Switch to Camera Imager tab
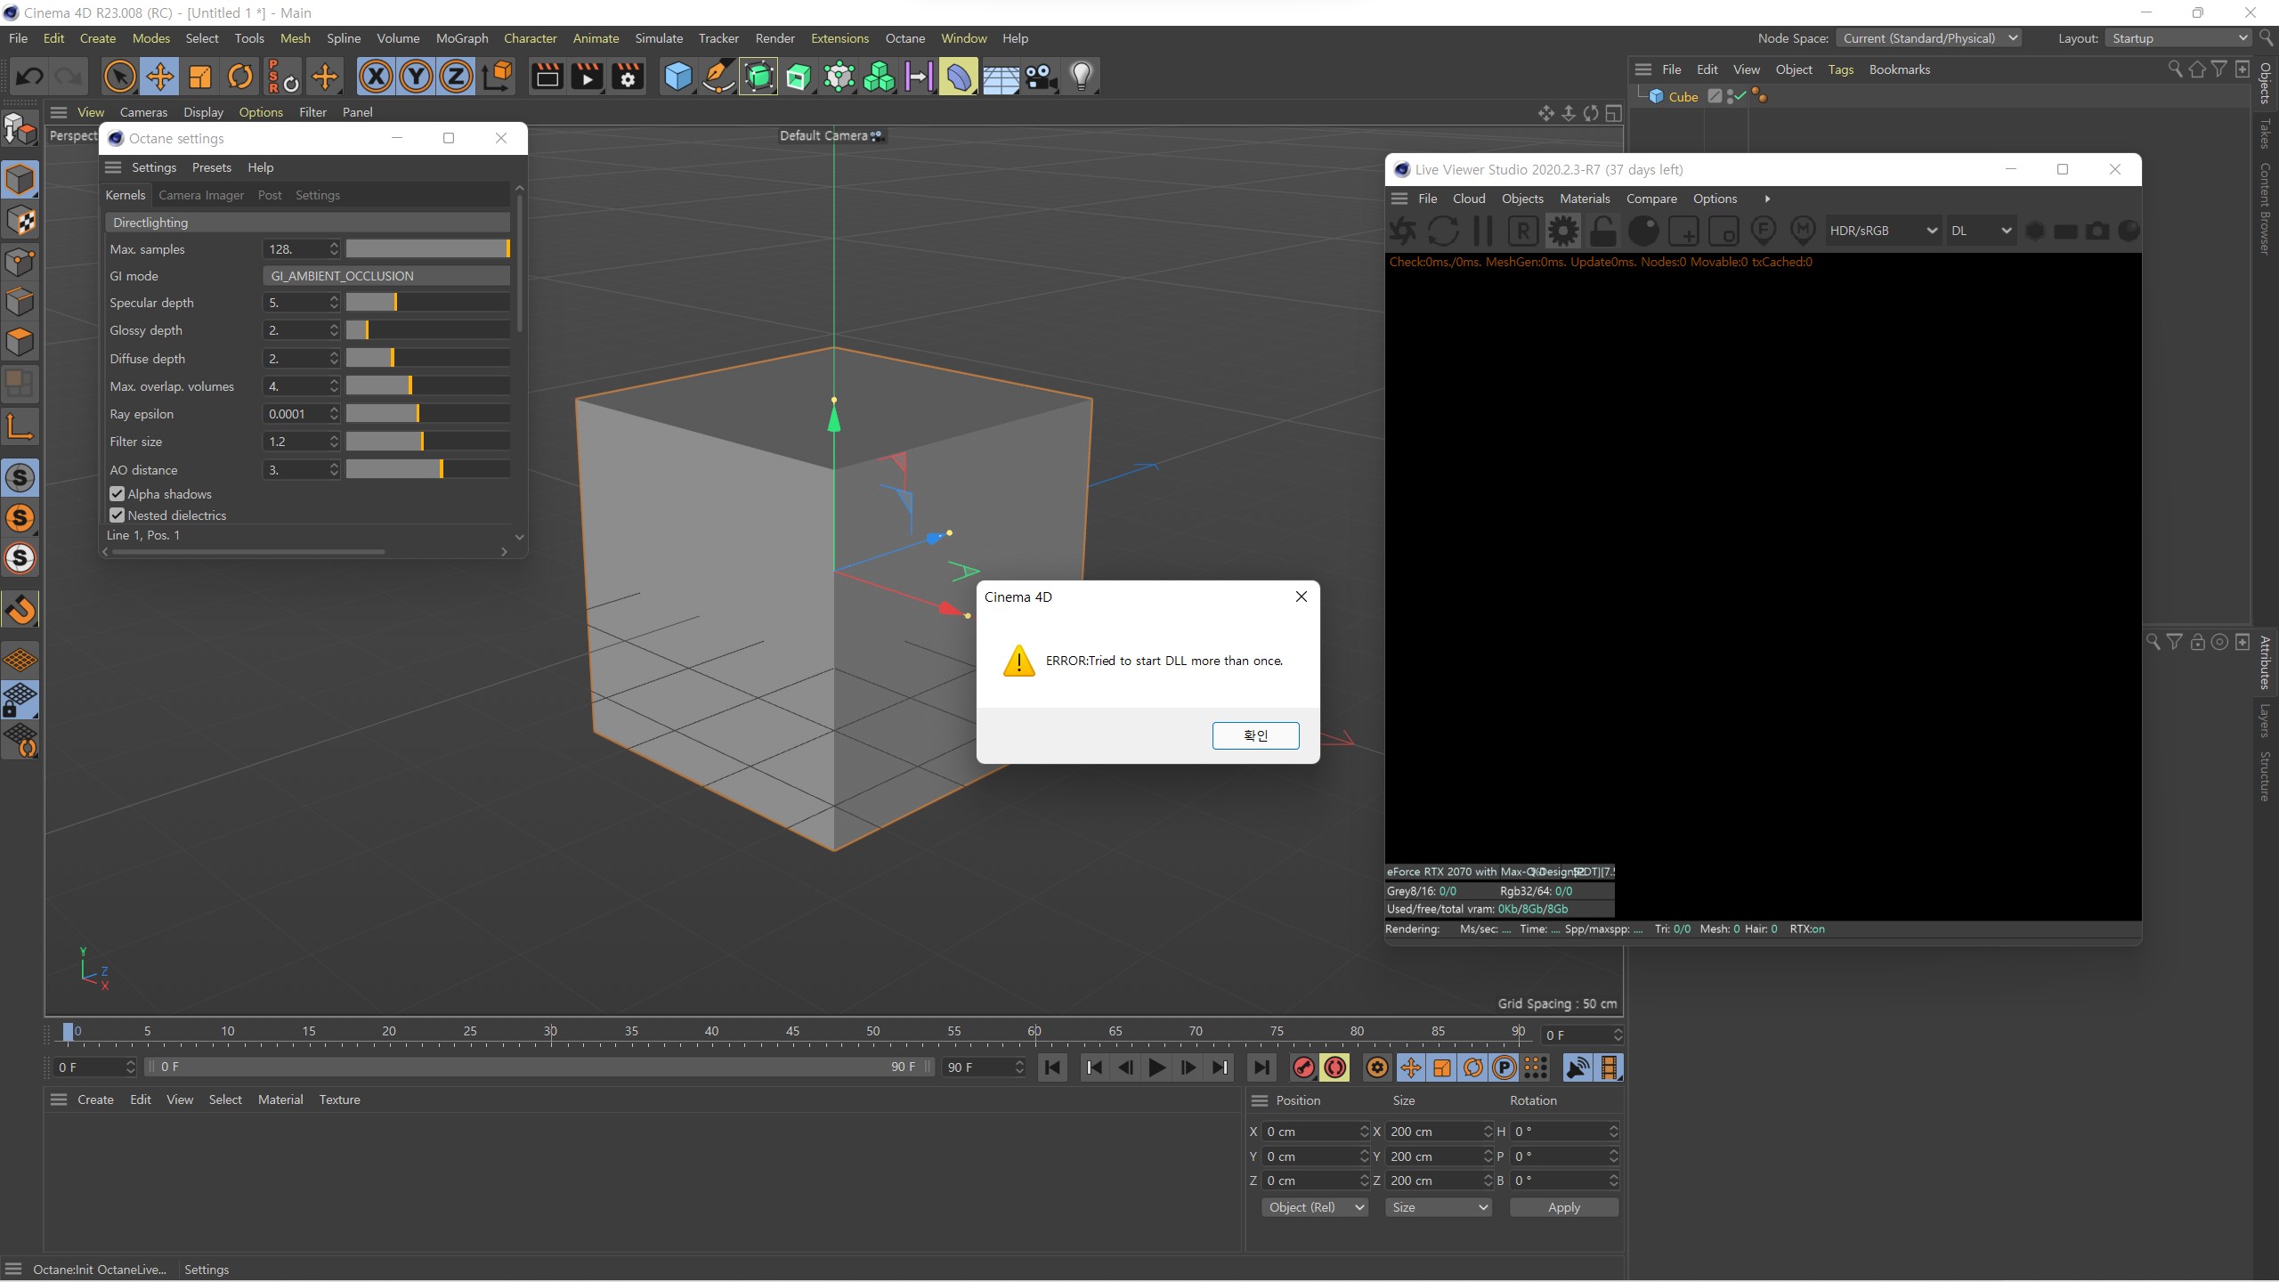The width and height of the screenshot is (2279, 1282). click(x=201, y=195)
